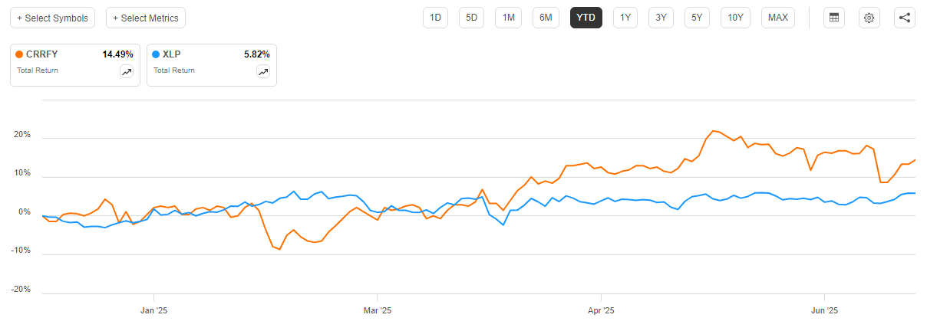Select the 10Y time range
Screen dimensions: 927x331
735,18
